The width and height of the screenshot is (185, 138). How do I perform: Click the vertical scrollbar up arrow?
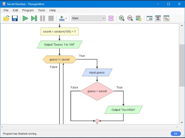182,26
